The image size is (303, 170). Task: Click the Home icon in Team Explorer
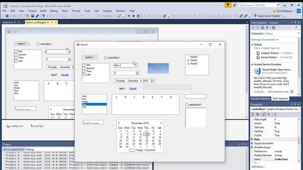tap(262, 27)
